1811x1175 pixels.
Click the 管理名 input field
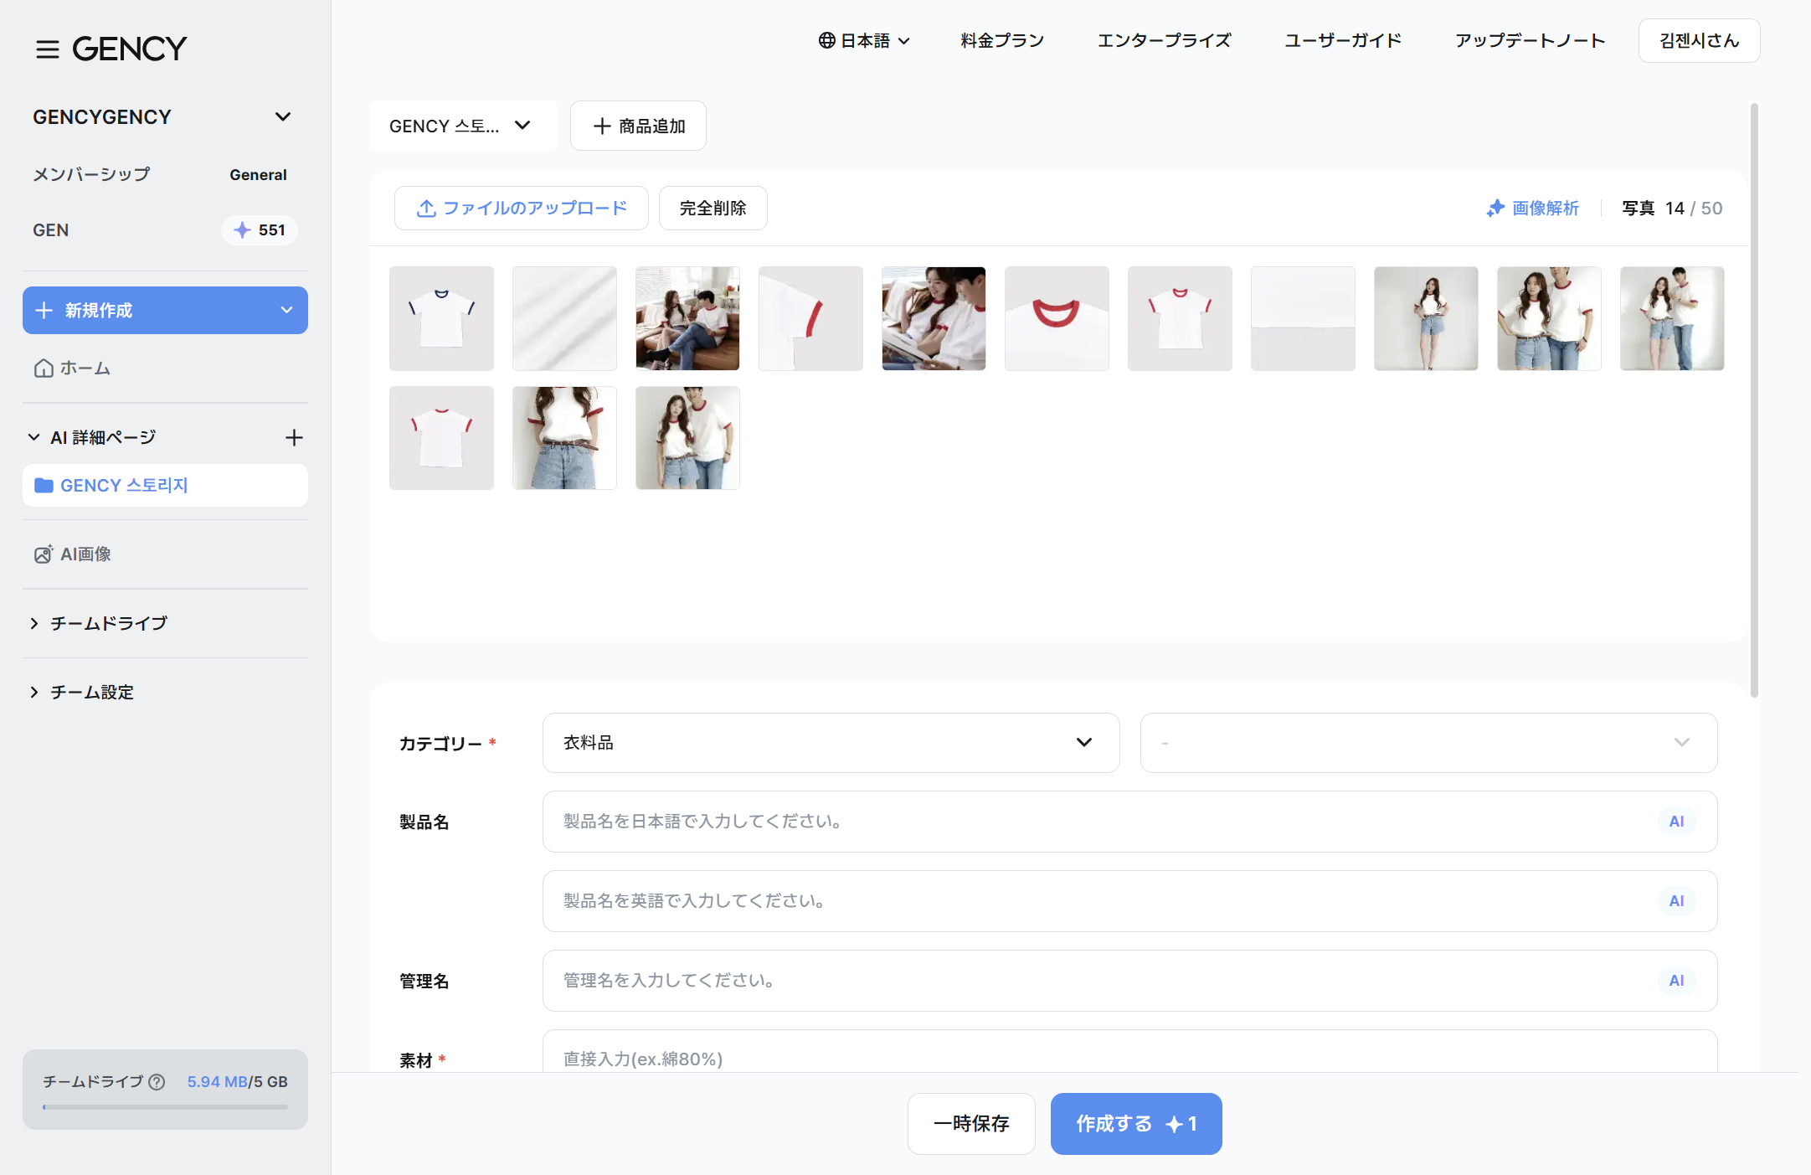coord(1129,981)
